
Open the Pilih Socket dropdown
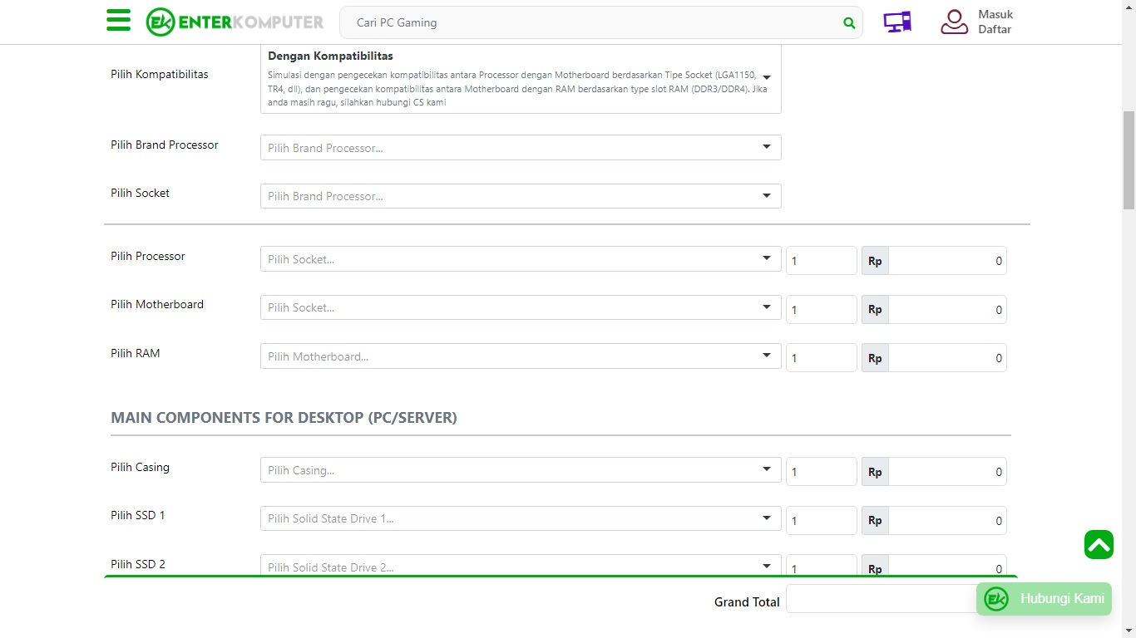(520, 196)
